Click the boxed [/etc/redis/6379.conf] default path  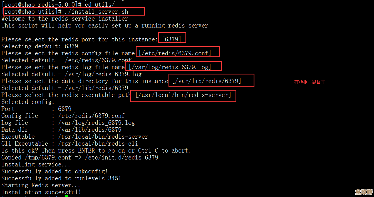(x=175, y=53)
